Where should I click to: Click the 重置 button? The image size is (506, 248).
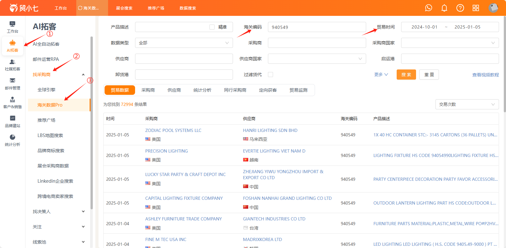429,75
